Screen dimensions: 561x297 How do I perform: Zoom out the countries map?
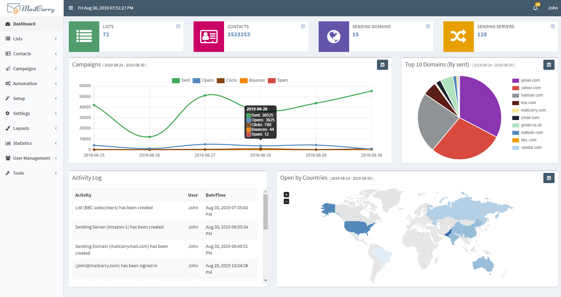(286, 201)
